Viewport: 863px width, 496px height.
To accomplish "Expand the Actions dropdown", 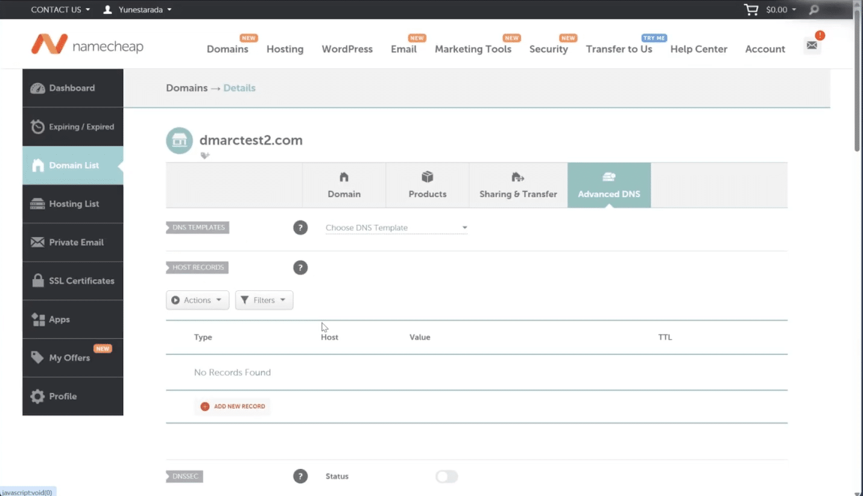I will (x=197, y=300).
